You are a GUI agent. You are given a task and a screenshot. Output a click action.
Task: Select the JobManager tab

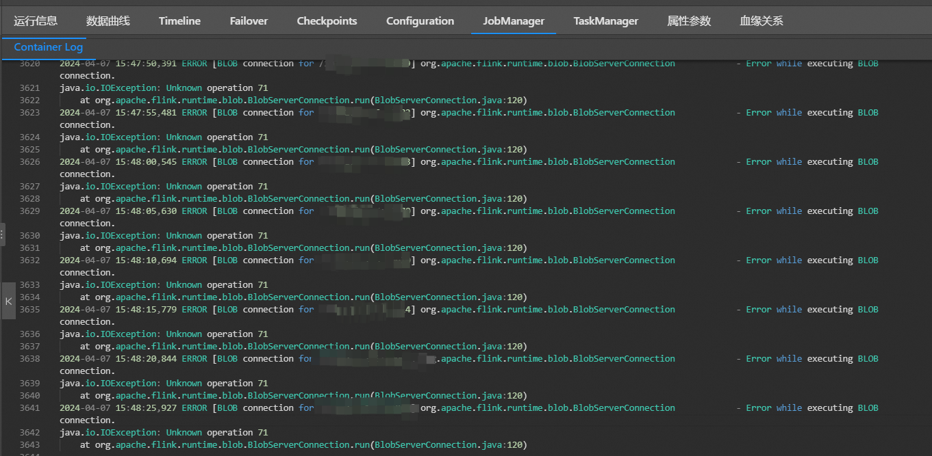pos(514,21)
